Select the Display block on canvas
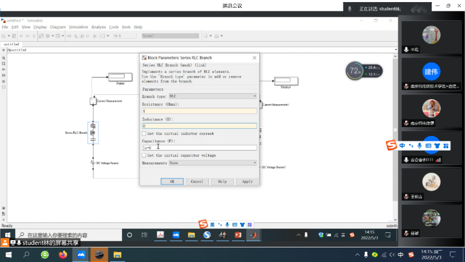 [121, 78]
